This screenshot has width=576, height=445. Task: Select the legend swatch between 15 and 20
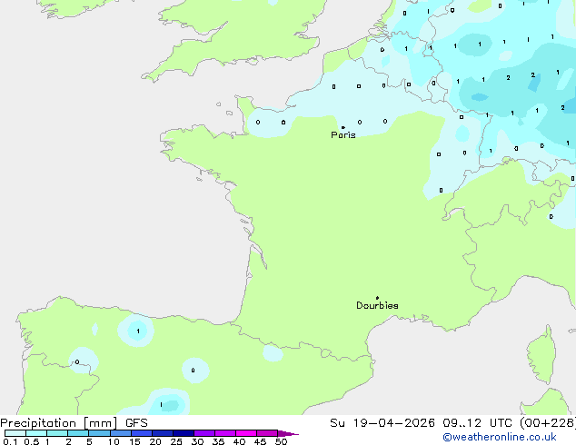pyautogui.click(x=142, y=433)
